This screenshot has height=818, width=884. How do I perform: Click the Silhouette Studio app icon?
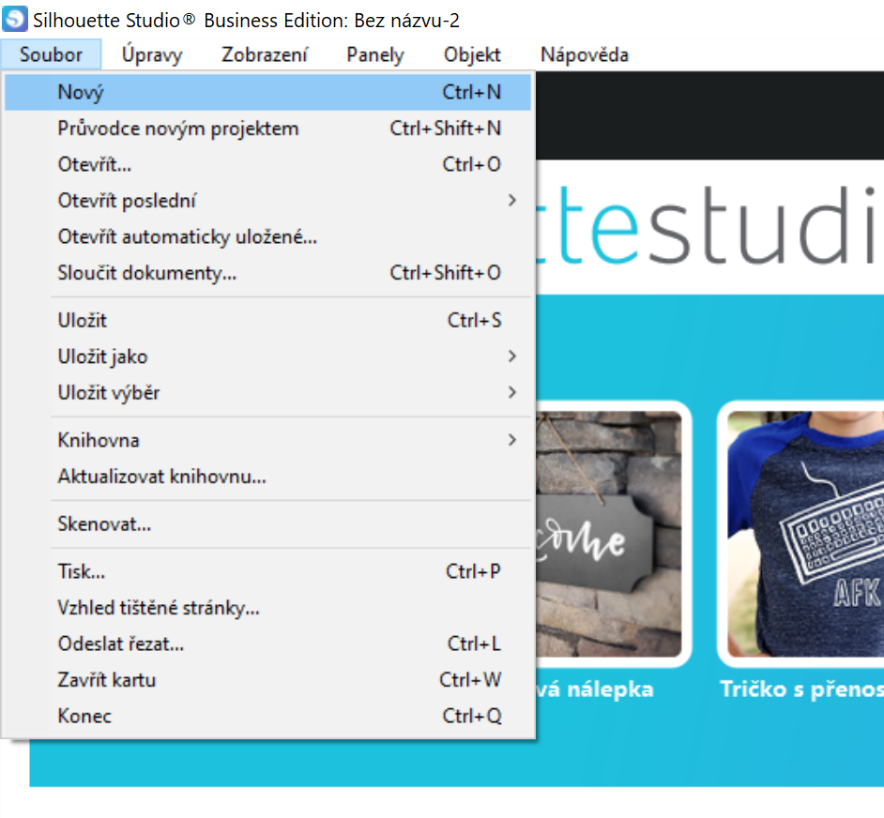click(x=15, y=20)
